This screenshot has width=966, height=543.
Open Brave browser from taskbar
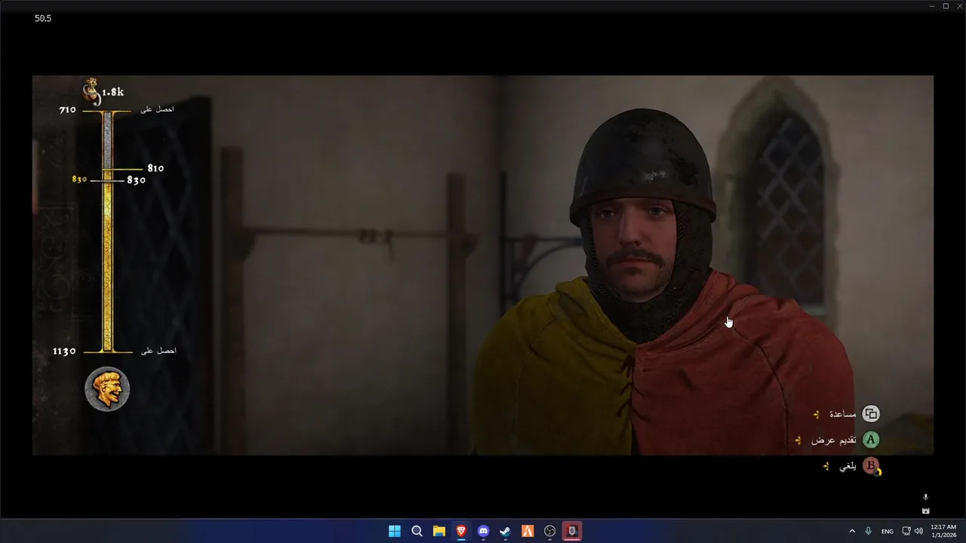click(x=461, y=531)
